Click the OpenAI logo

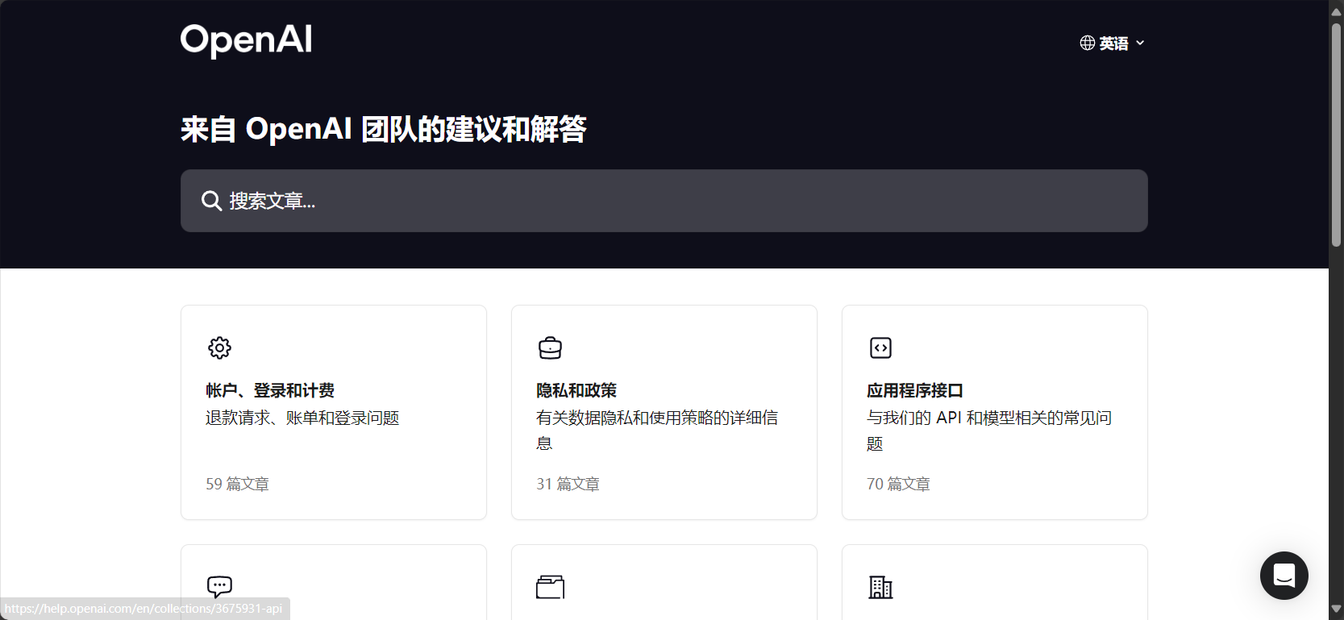pyautogui.click(x=246, y=40)
